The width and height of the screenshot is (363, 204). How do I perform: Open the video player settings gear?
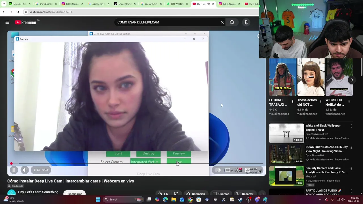pos(238,170)
